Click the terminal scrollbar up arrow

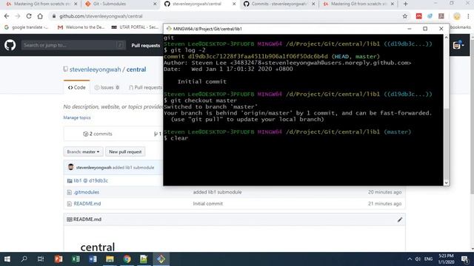point(446,38)
